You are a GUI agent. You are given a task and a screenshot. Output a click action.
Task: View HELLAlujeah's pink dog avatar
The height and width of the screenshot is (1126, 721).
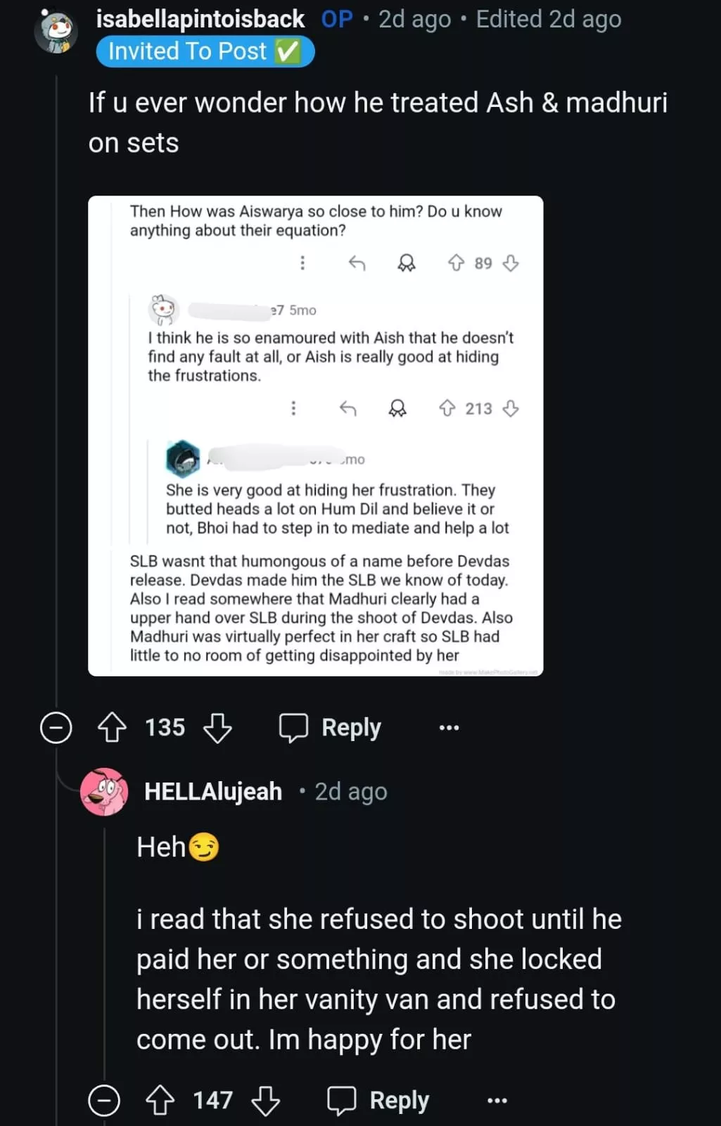(x=104, y=792)
